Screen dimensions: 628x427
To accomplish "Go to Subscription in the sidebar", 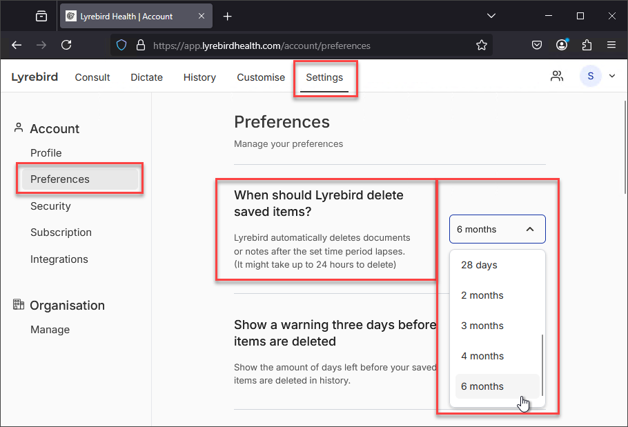I will tap(61, 232).
